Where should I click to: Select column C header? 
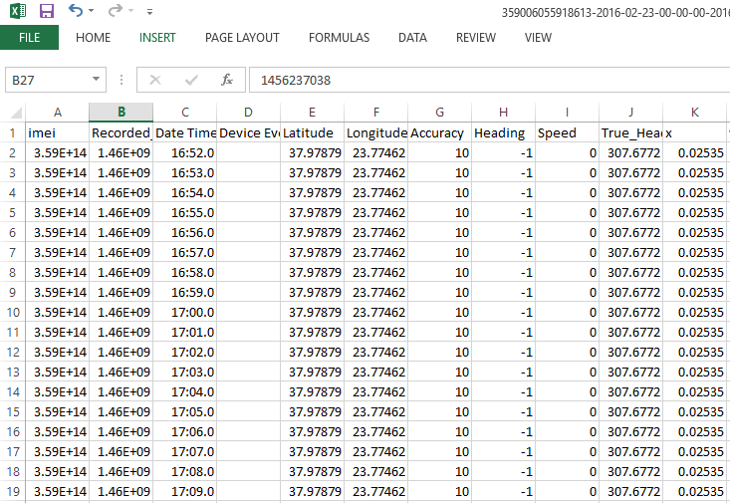click(x=185, y=113)
